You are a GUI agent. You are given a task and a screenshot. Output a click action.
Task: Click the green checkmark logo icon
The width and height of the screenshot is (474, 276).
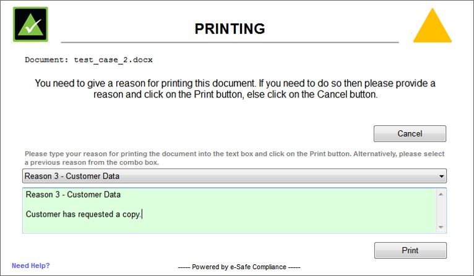pos(30,24)
